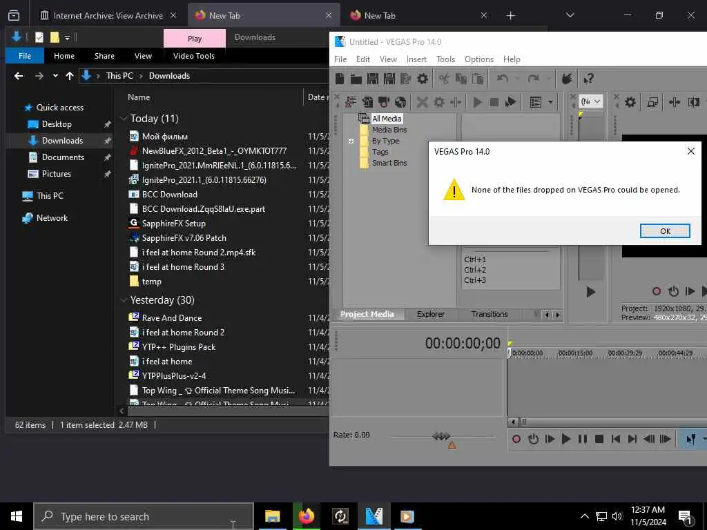Click the Redo arrow in VEGAS toolbar
This screenshot has width=707, height=530.
click(x=534, y=79)
